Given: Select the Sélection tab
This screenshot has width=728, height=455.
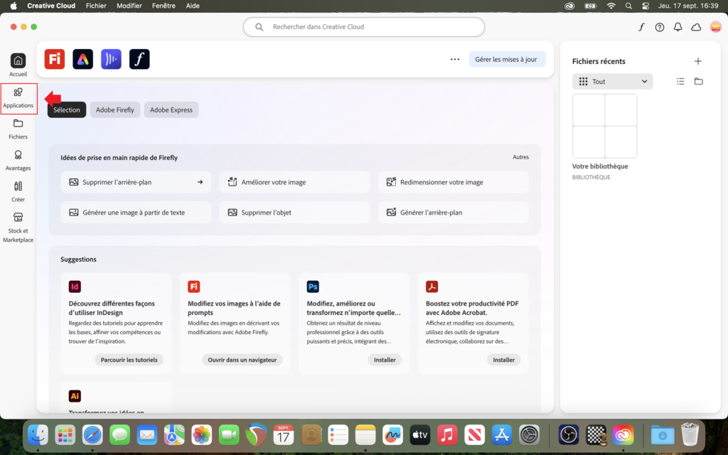Looking at the screenshot, I should pyautogui.click(x=66, y=110).
